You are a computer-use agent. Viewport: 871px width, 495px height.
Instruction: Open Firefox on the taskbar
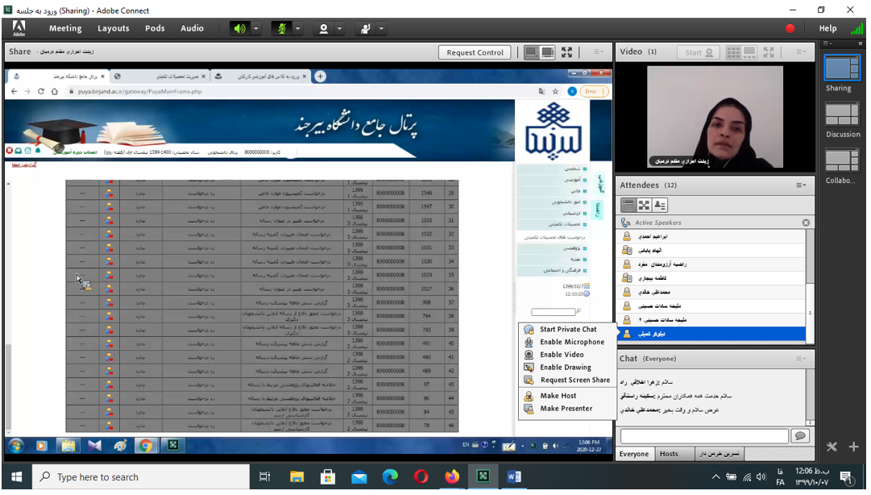click(452, 476)
